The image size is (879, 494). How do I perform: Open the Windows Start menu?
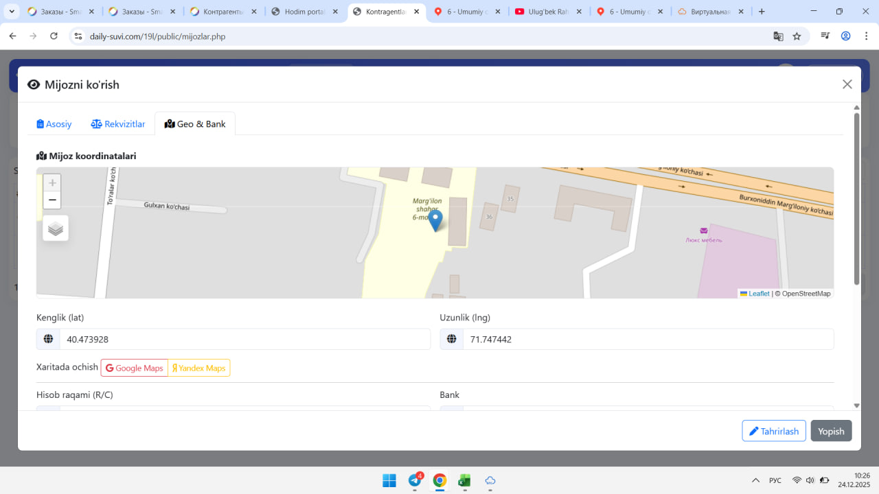tap(389, 480)
